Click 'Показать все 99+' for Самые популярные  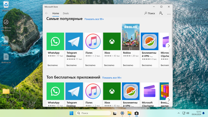[x=94, y=19]
